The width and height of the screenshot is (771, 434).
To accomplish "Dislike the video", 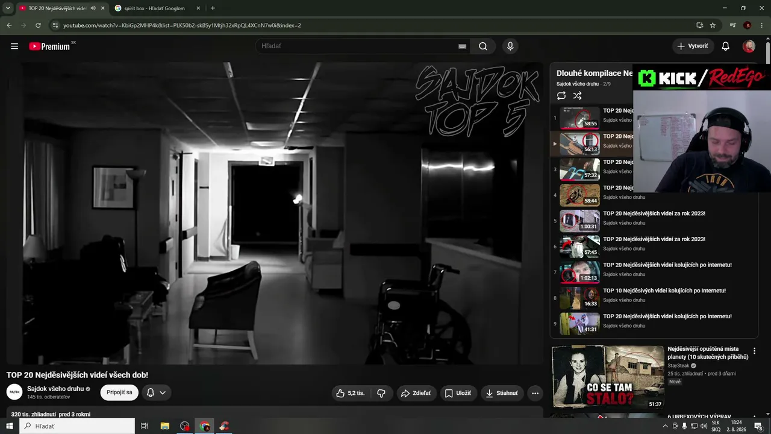I will 381,393.
